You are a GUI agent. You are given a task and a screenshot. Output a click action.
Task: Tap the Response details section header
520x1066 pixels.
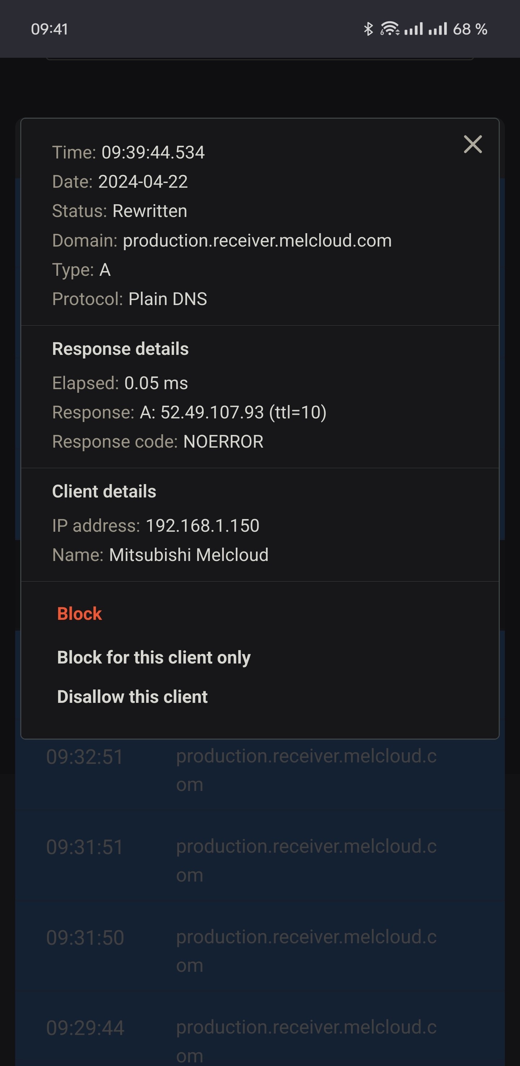click(121, 348)
